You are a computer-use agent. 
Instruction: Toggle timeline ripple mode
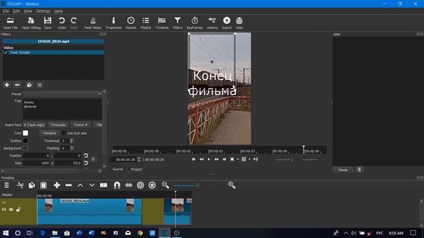(x=140, y=185)
